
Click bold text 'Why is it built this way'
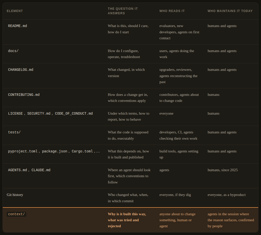tap(127, 214)
